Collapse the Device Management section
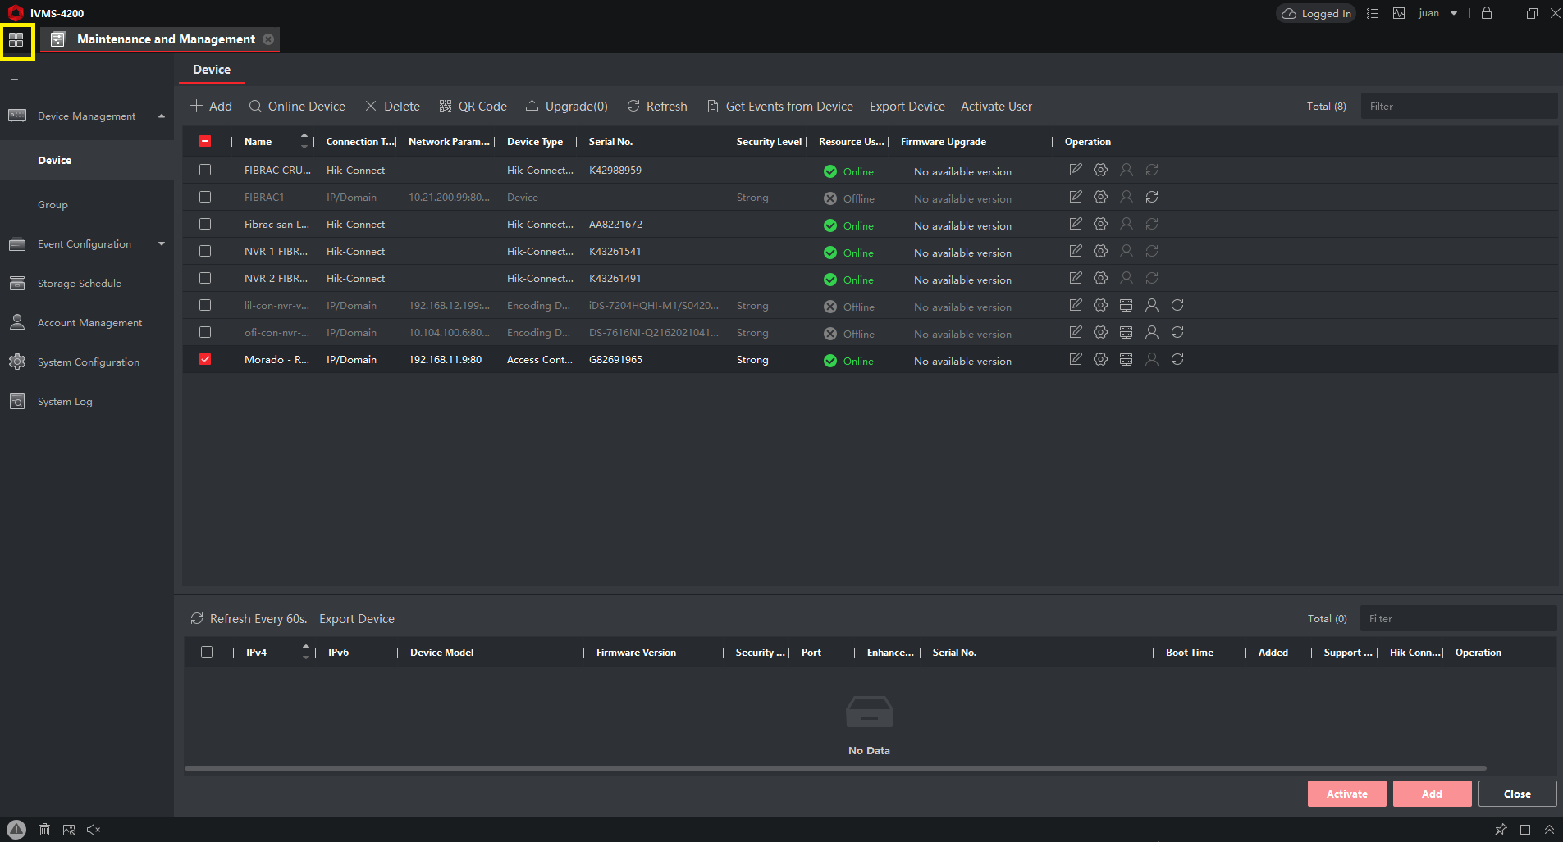Viewport: 1563px width, 842px height. (x=162, y=116)
